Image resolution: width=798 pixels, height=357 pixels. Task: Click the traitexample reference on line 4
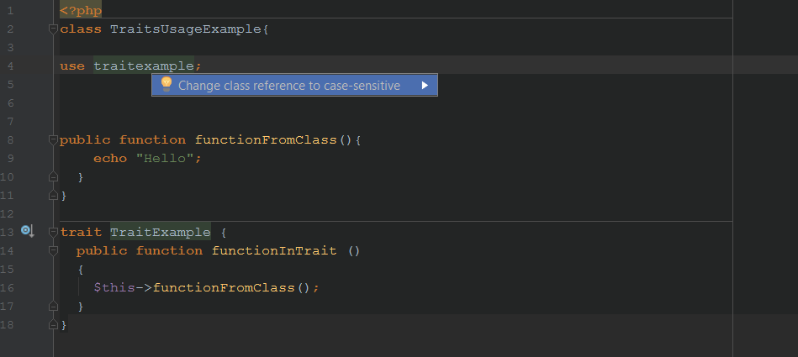pos(144,66)
